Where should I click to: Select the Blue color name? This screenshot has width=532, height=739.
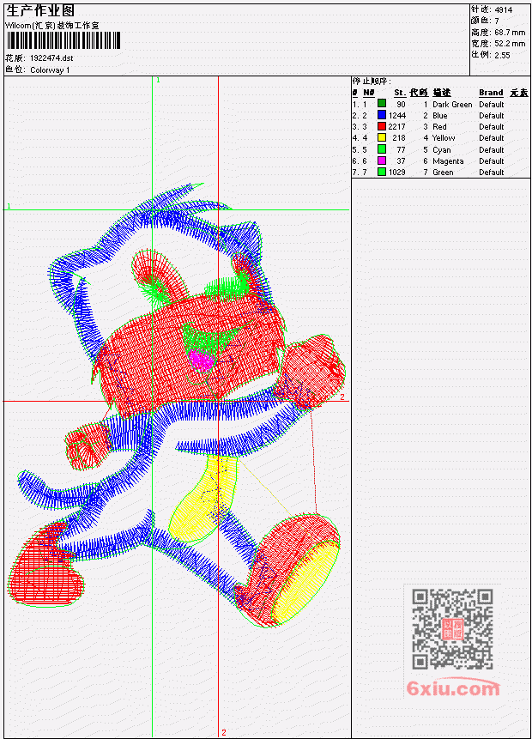(440, 116)
